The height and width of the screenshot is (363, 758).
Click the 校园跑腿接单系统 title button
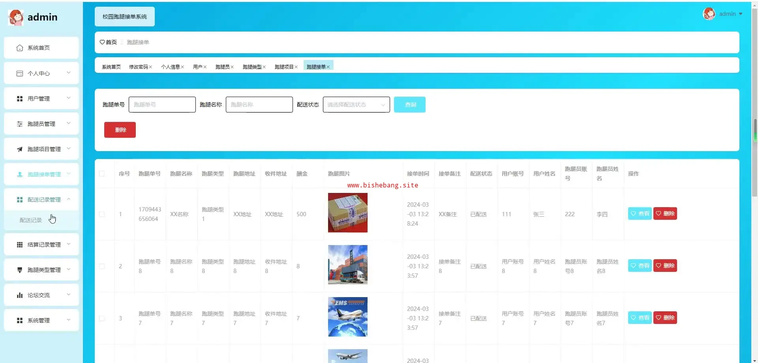point(125,17)
